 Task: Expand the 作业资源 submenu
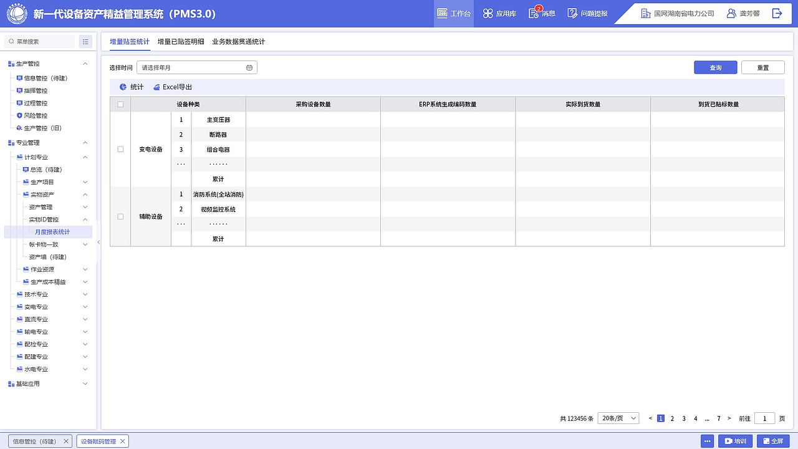pos(85,269)
